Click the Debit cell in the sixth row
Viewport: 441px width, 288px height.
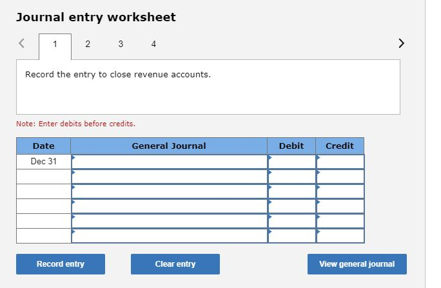tap(292, 236)
